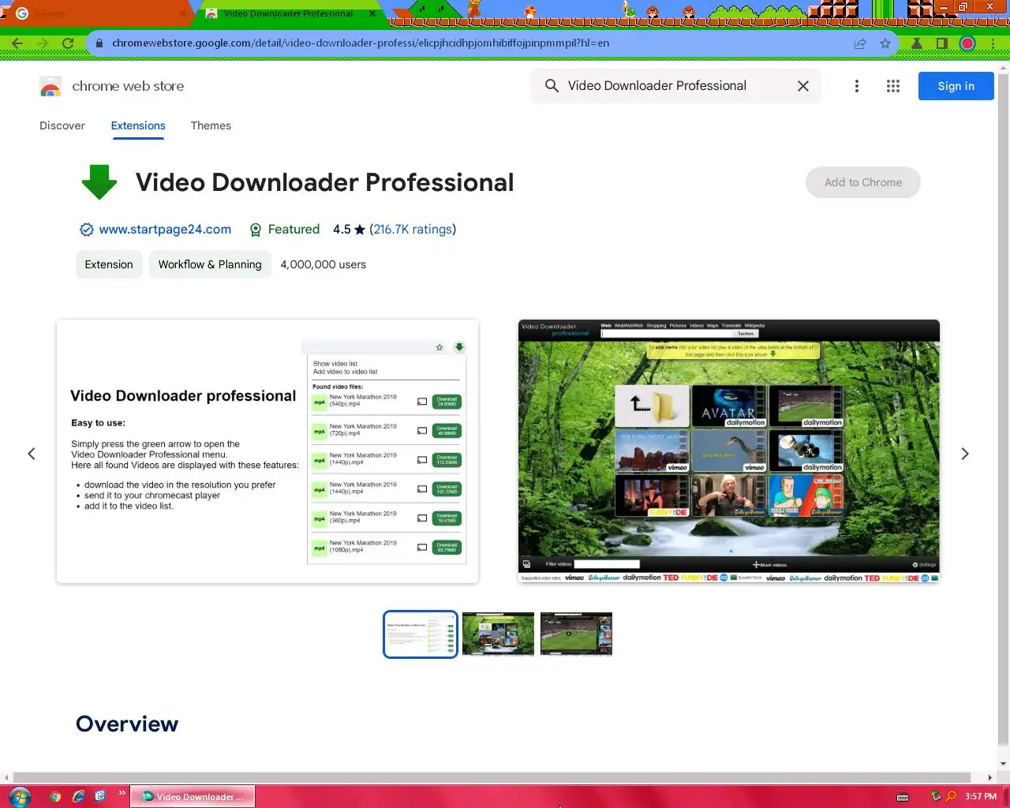
Task: Click the padlock site info icon
Action: click(99, 43)
